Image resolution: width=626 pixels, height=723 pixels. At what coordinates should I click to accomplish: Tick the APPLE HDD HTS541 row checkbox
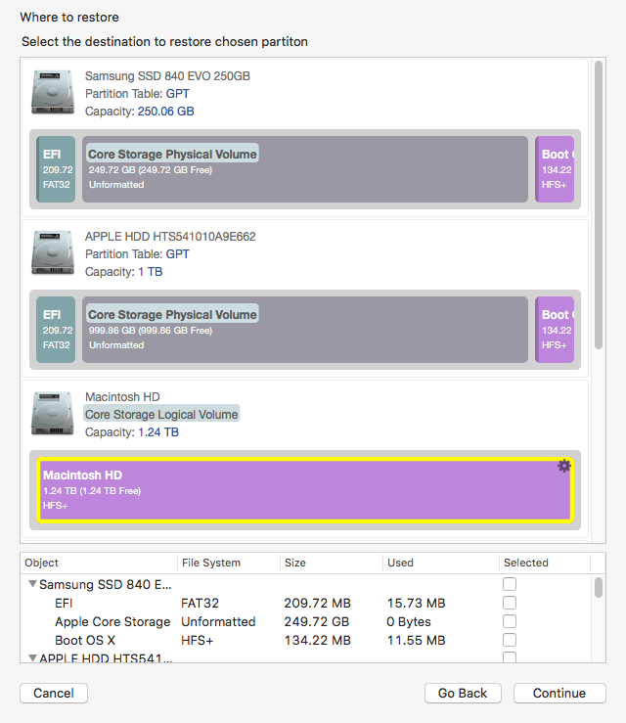(x=510, y=657)
